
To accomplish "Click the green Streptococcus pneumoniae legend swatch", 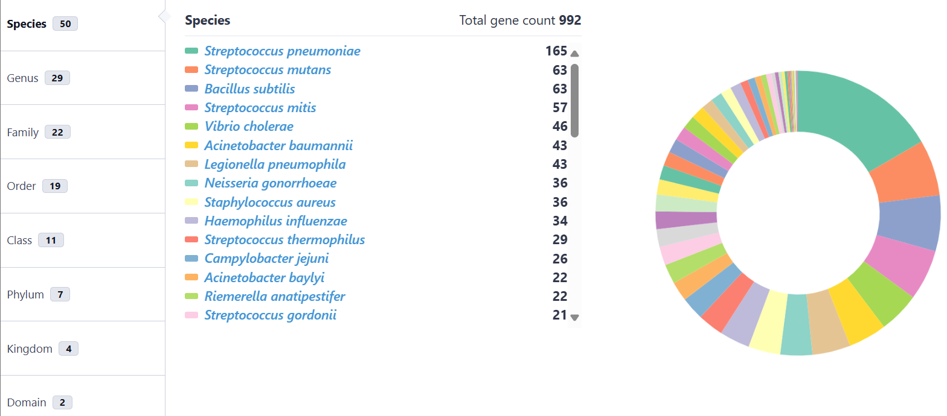I will pos(191,51).
